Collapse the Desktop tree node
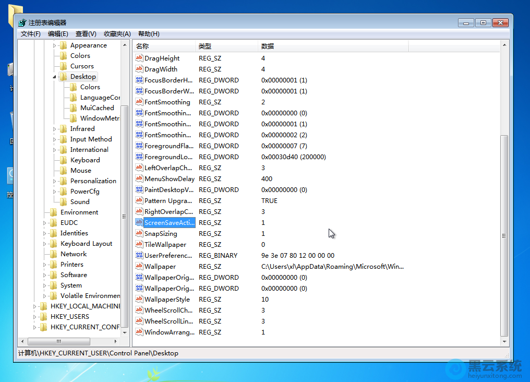This screenshot has width=530, height=382. tap(54, 77)
